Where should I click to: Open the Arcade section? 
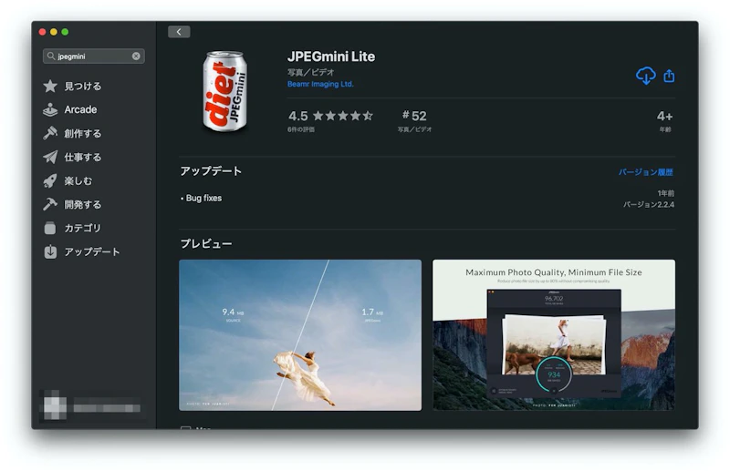click(70, 109)
